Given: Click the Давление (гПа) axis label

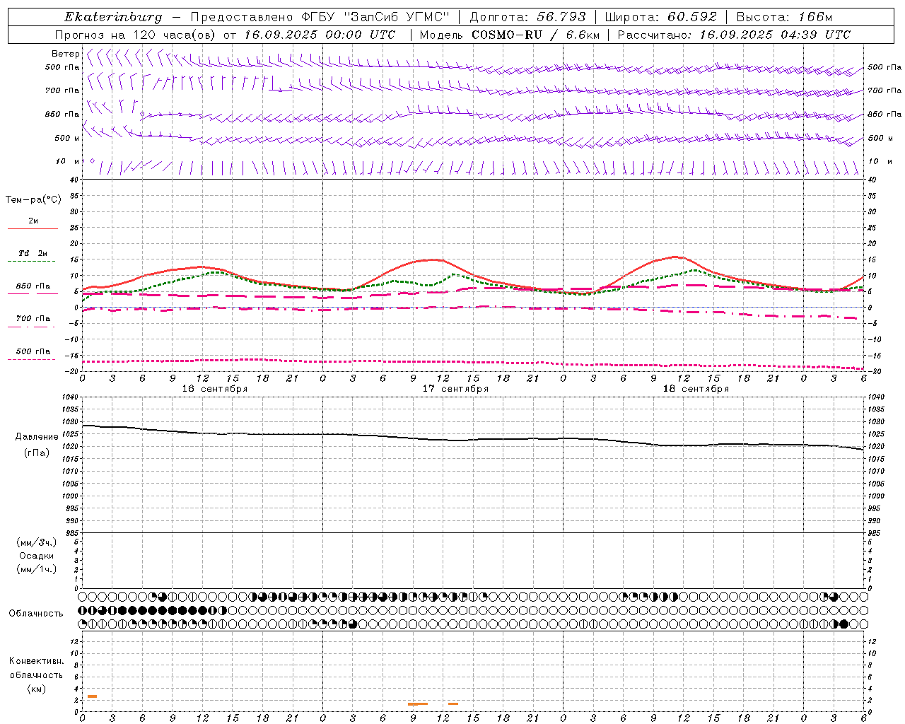Looking at the screenshot, I should click(37, 444).
